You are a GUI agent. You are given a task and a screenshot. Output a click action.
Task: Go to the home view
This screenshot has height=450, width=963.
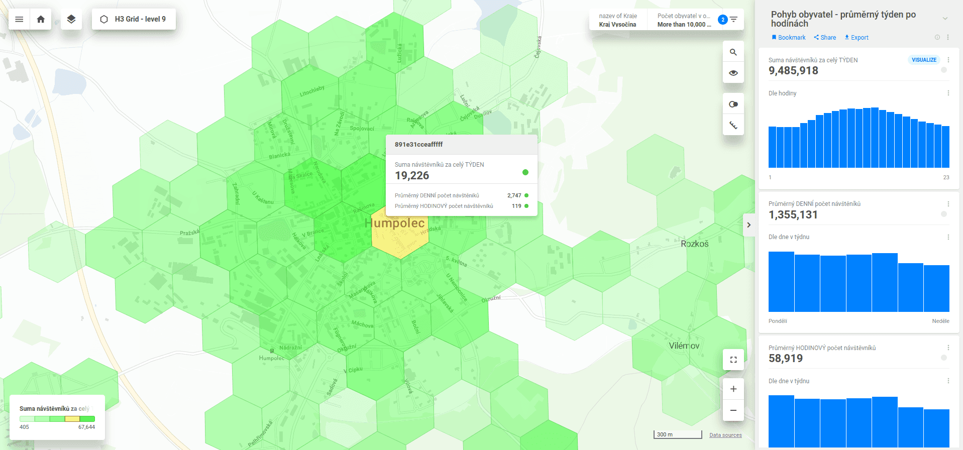point(41,19)
